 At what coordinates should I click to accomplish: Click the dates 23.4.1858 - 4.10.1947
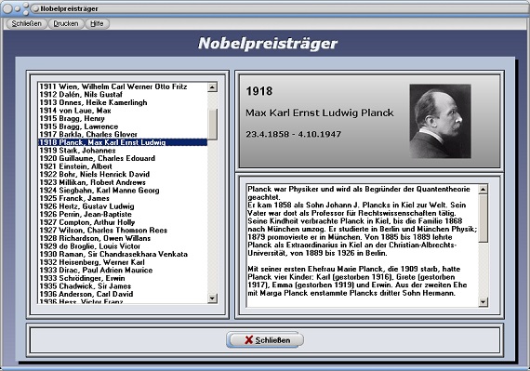(x=294, y=134)
